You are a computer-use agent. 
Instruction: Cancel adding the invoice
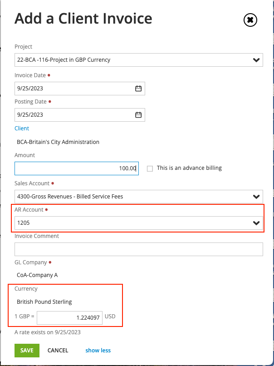pyautogui.click(x=58, y=350)
